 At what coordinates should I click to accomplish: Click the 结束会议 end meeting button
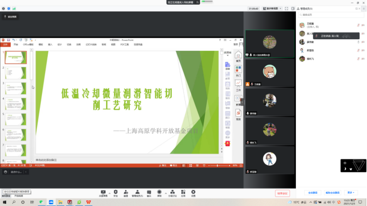click(x=282, y=193)
